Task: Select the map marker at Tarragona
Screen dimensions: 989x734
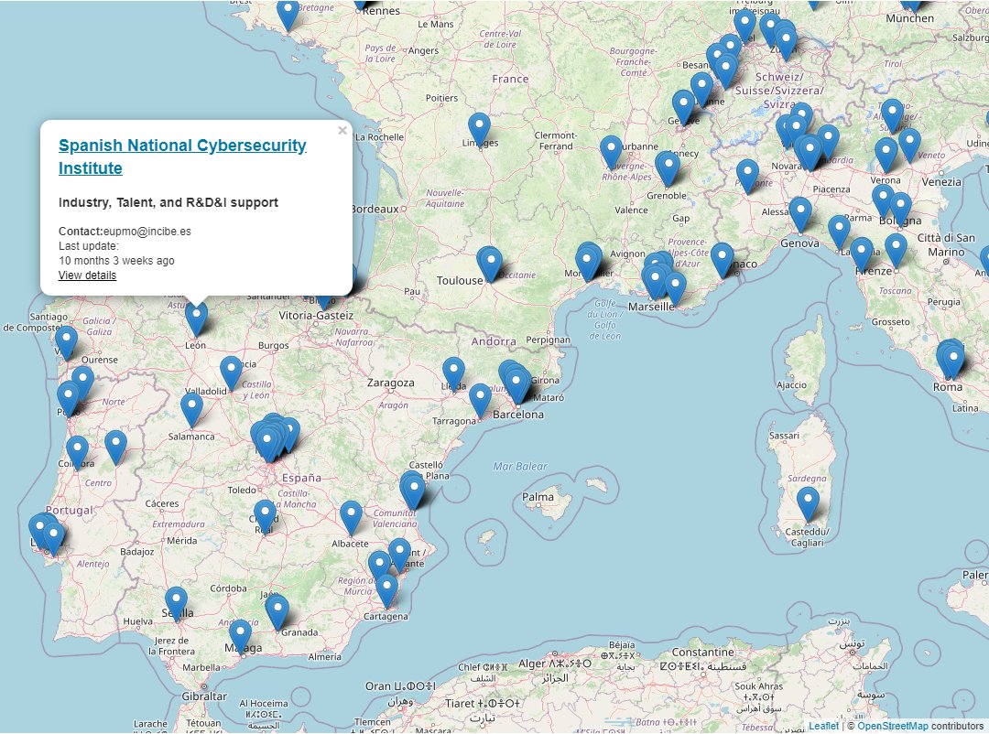Action: click(x=480, y=401)
